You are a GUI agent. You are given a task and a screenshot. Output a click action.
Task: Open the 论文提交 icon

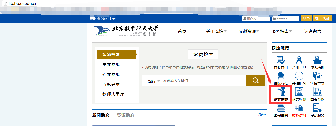tap(281, 92)
